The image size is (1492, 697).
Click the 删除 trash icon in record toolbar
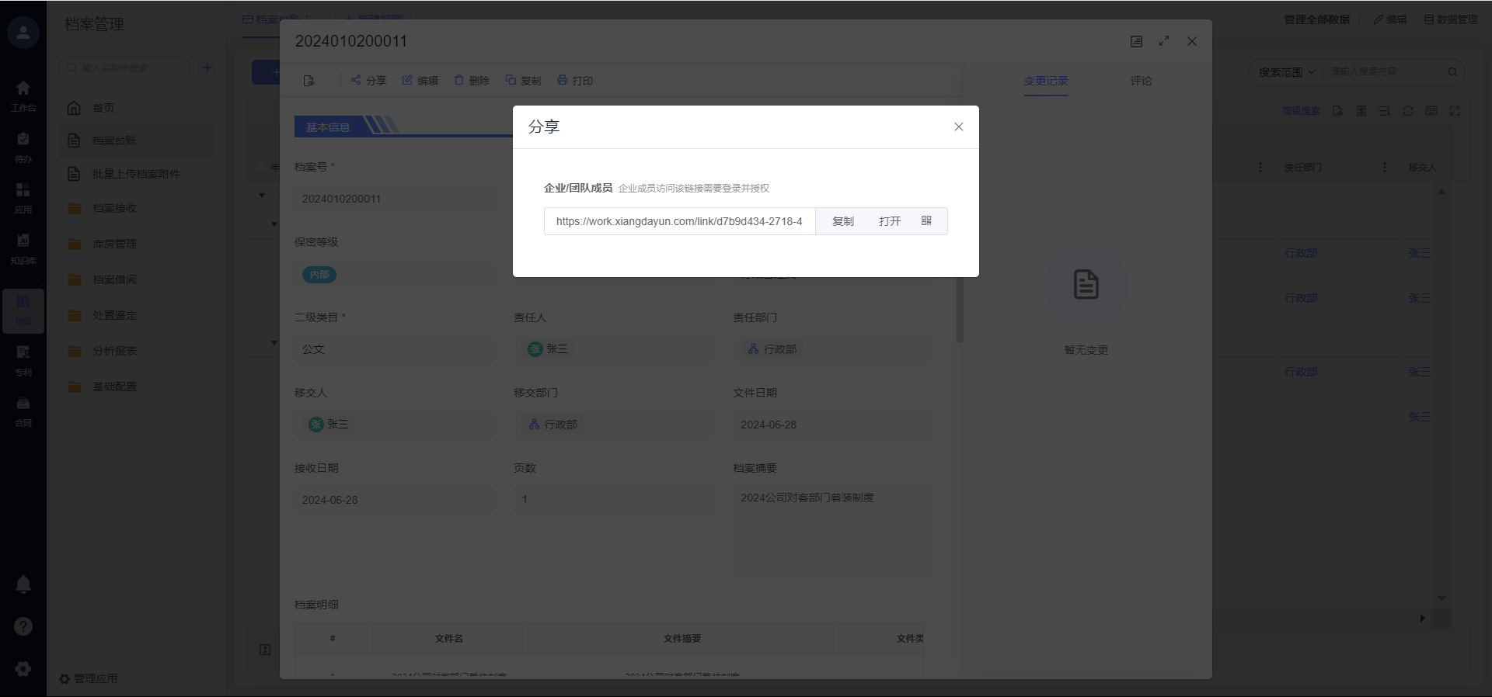(459, 80)
